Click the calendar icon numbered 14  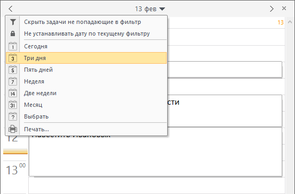[13, 93]
